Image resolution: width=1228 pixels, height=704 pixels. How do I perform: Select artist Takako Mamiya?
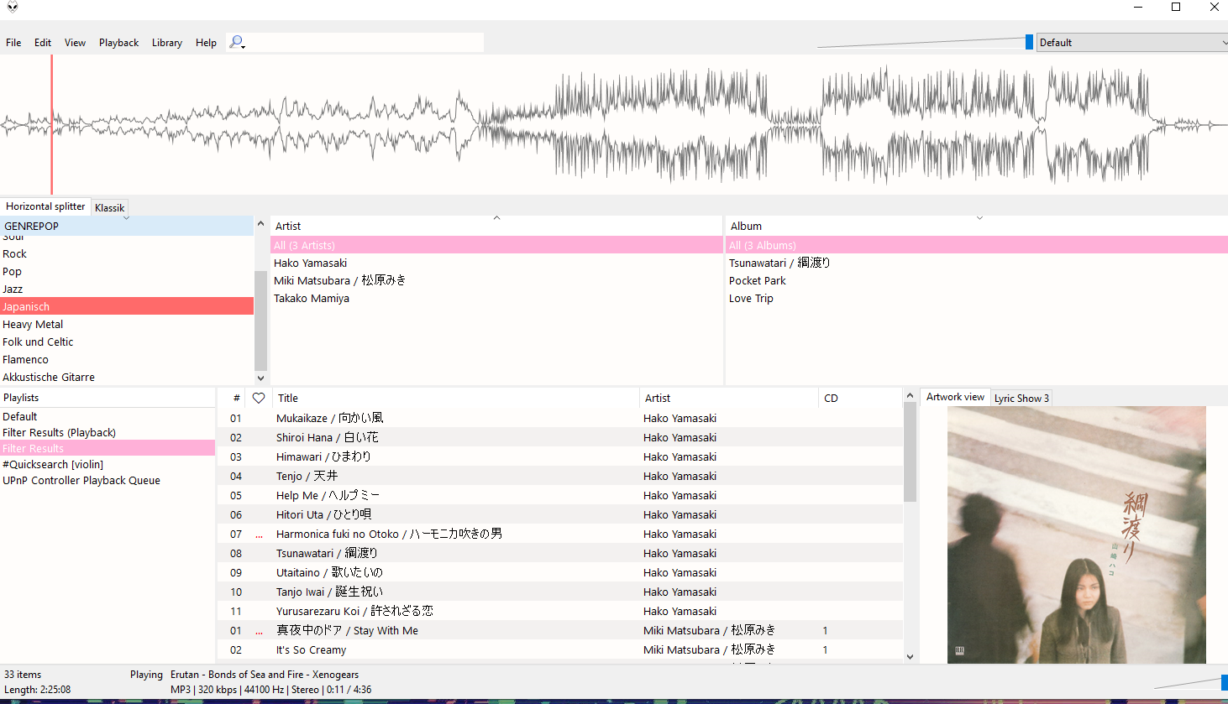(496, 298)
